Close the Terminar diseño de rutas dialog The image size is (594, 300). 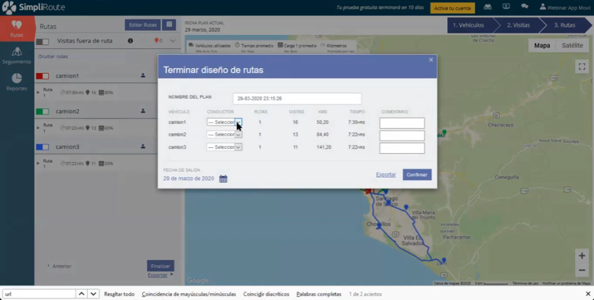click(431, 60)
